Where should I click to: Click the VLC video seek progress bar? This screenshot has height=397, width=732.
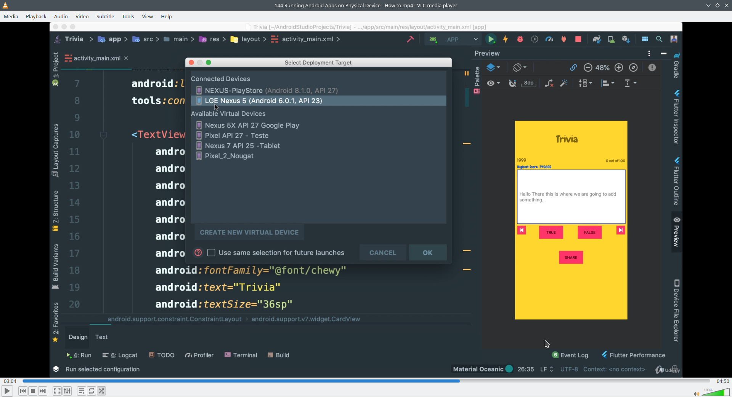coord(366,381)
